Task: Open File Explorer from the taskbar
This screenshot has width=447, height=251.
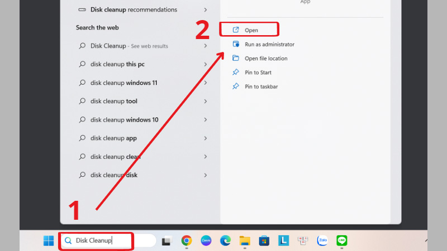Action: 244,240
